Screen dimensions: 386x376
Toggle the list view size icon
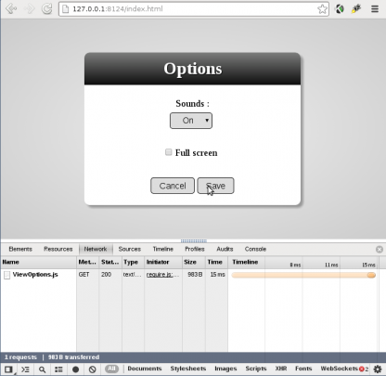pyautogui.click(x=58, y=370)
